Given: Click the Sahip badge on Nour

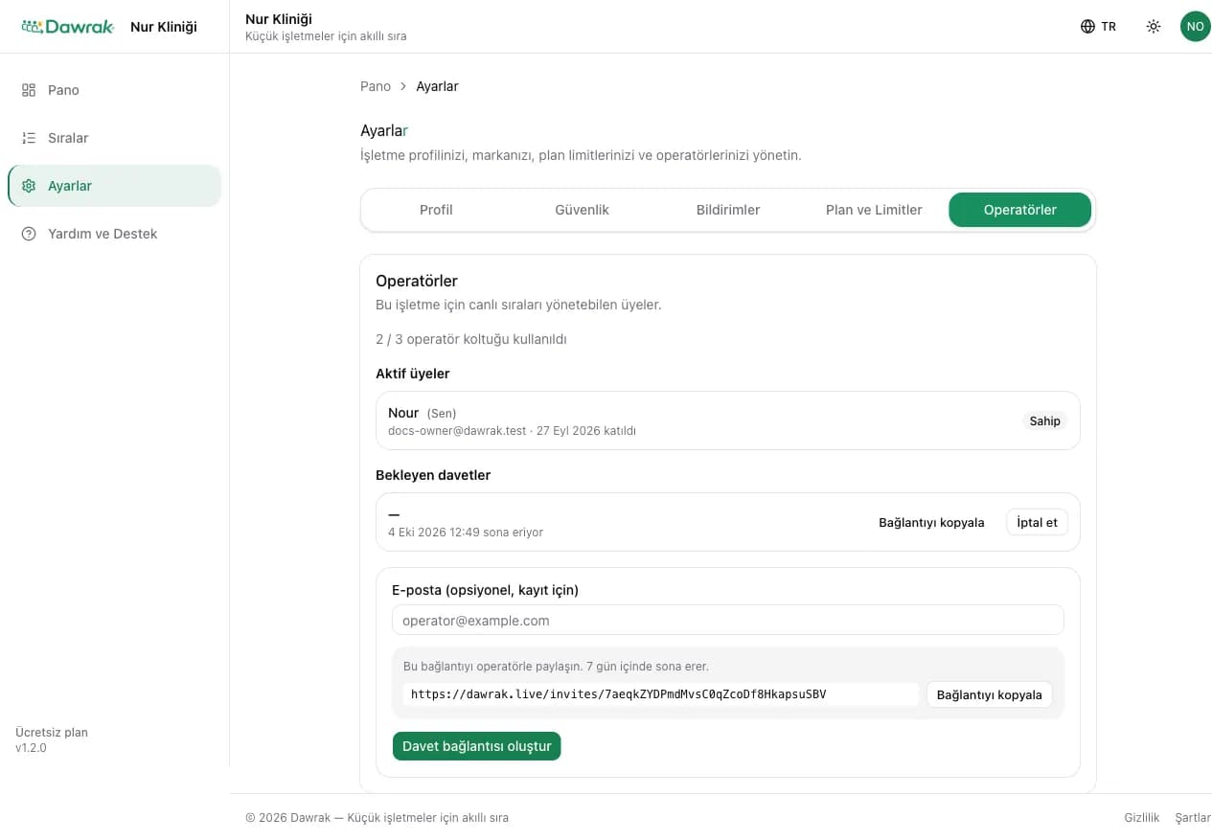Looking at the screenshot, I should click(1044, 420).
